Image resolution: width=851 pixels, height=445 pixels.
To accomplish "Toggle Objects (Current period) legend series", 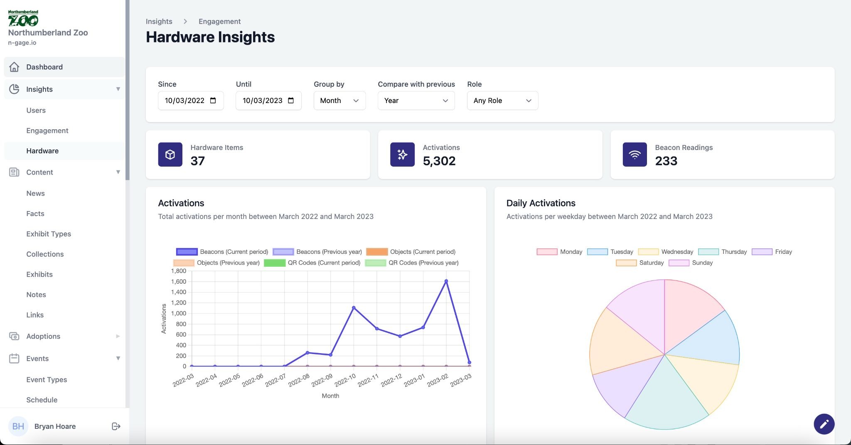I will (376, 252).
